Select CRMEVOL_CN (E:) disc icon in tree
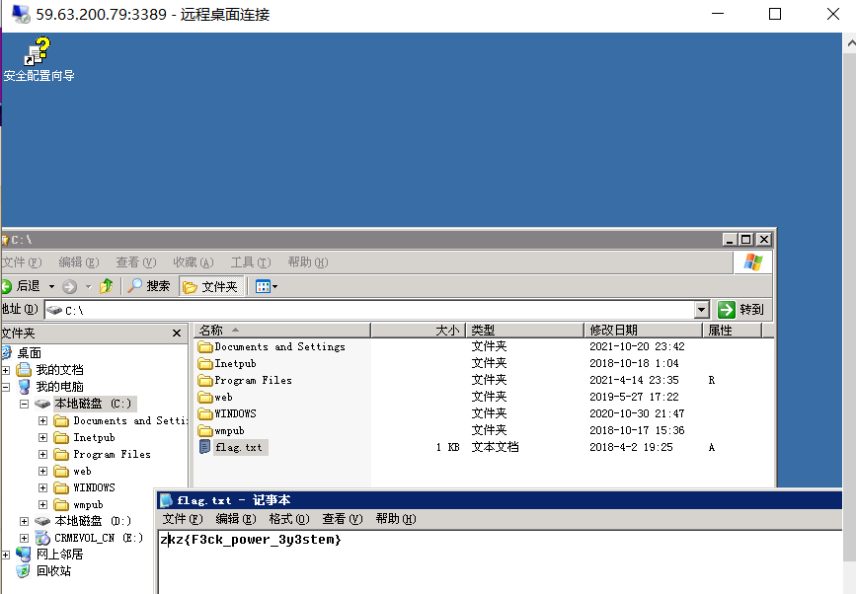This screenshot has width=856, height=594. pyautogui.click(x=42, y=538)
